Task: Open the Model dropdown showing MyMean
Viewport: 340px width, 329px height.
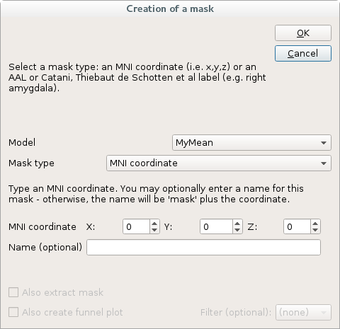Action: coord(251,142)
